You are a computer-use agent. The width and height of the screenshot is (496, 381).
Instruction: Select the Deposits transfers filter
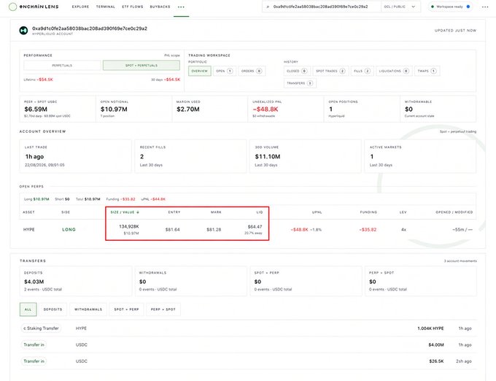[x=53, y=309]
